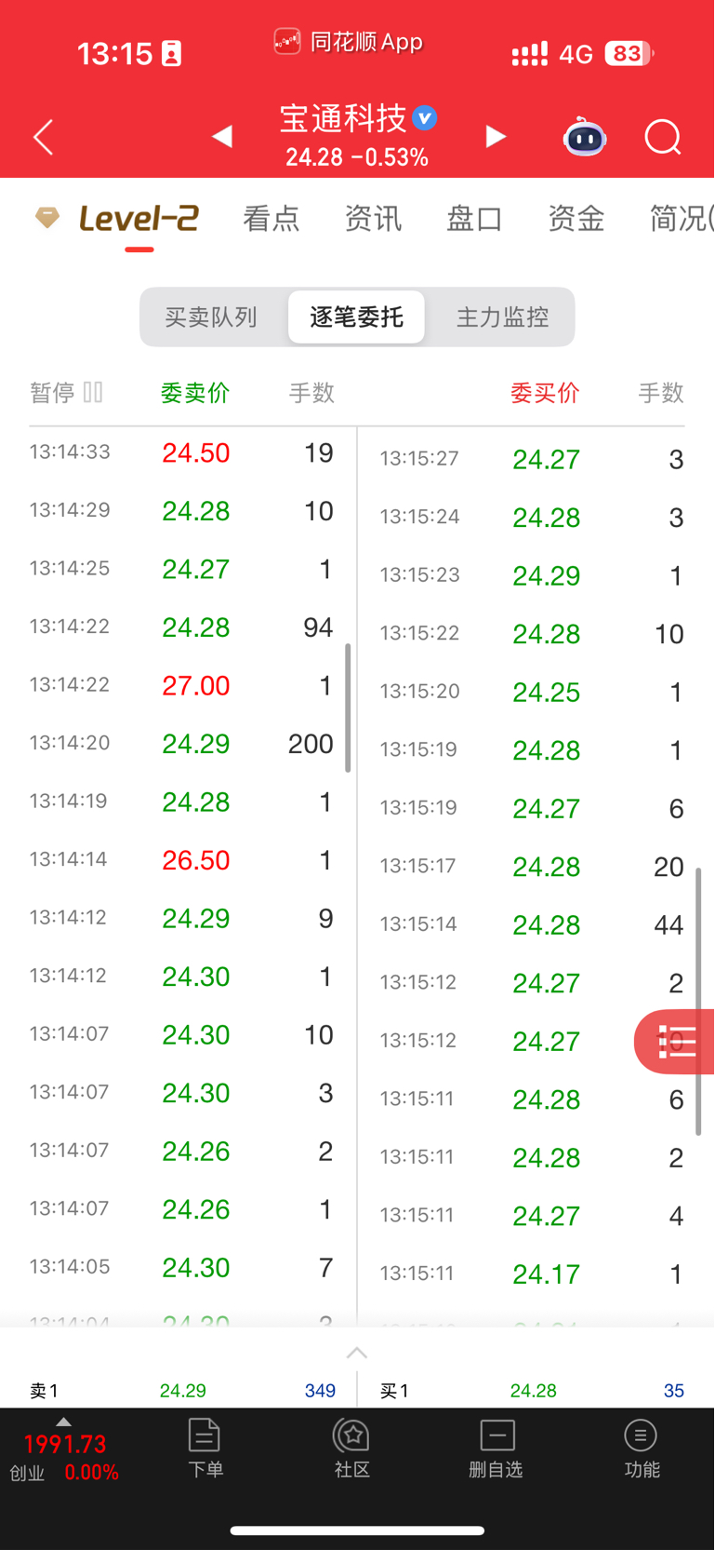Screen dimensions: 715x1550
Task: Open the search magnifier icon
Action: coord(663,138)
